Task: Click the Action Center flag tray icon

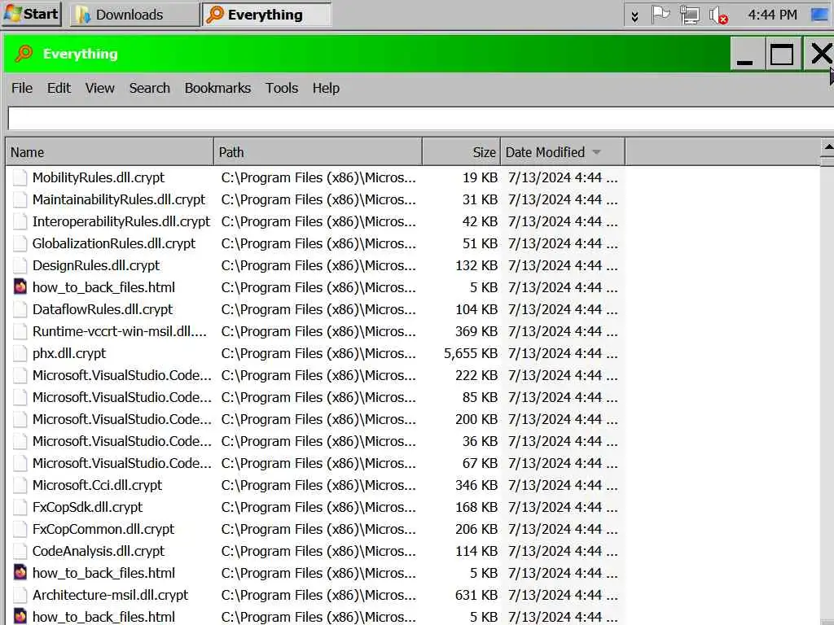Action: [x=660, y=15]
